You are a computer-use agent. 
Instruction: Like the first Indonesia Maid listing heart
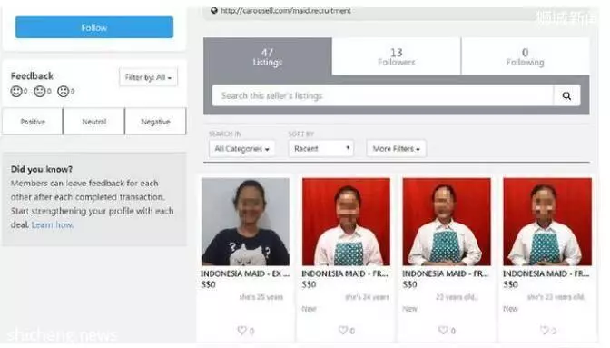click(241, 330)
